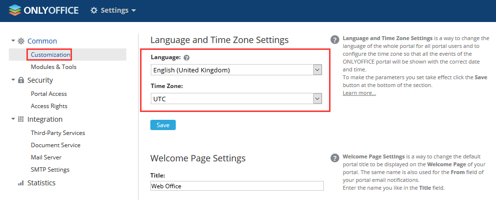
Task: Click the ONLYOFFICE logo icon
Action: pos(15,10)
